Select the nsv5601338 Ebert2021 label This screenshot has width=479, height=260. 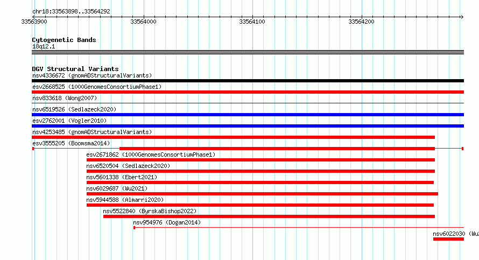click(122, 177)
